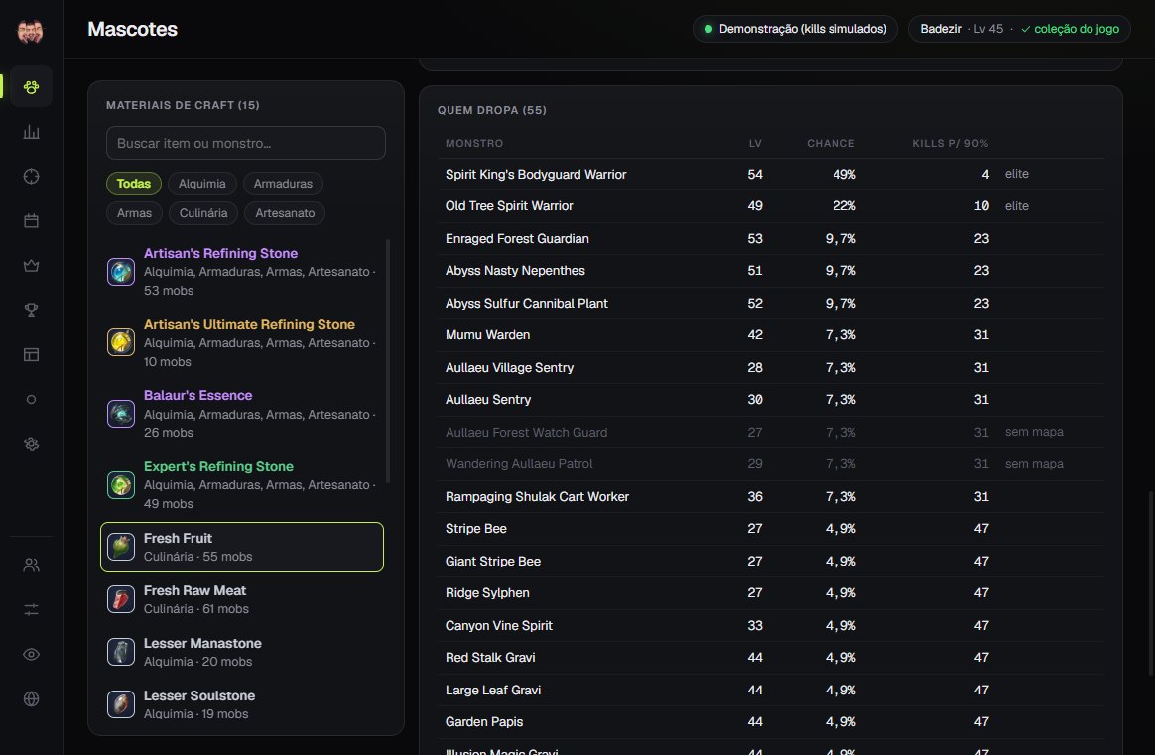This screenshot has height=755, width=1155.
Task: Open the crown sidebar icon
Action: pos(31,265)
